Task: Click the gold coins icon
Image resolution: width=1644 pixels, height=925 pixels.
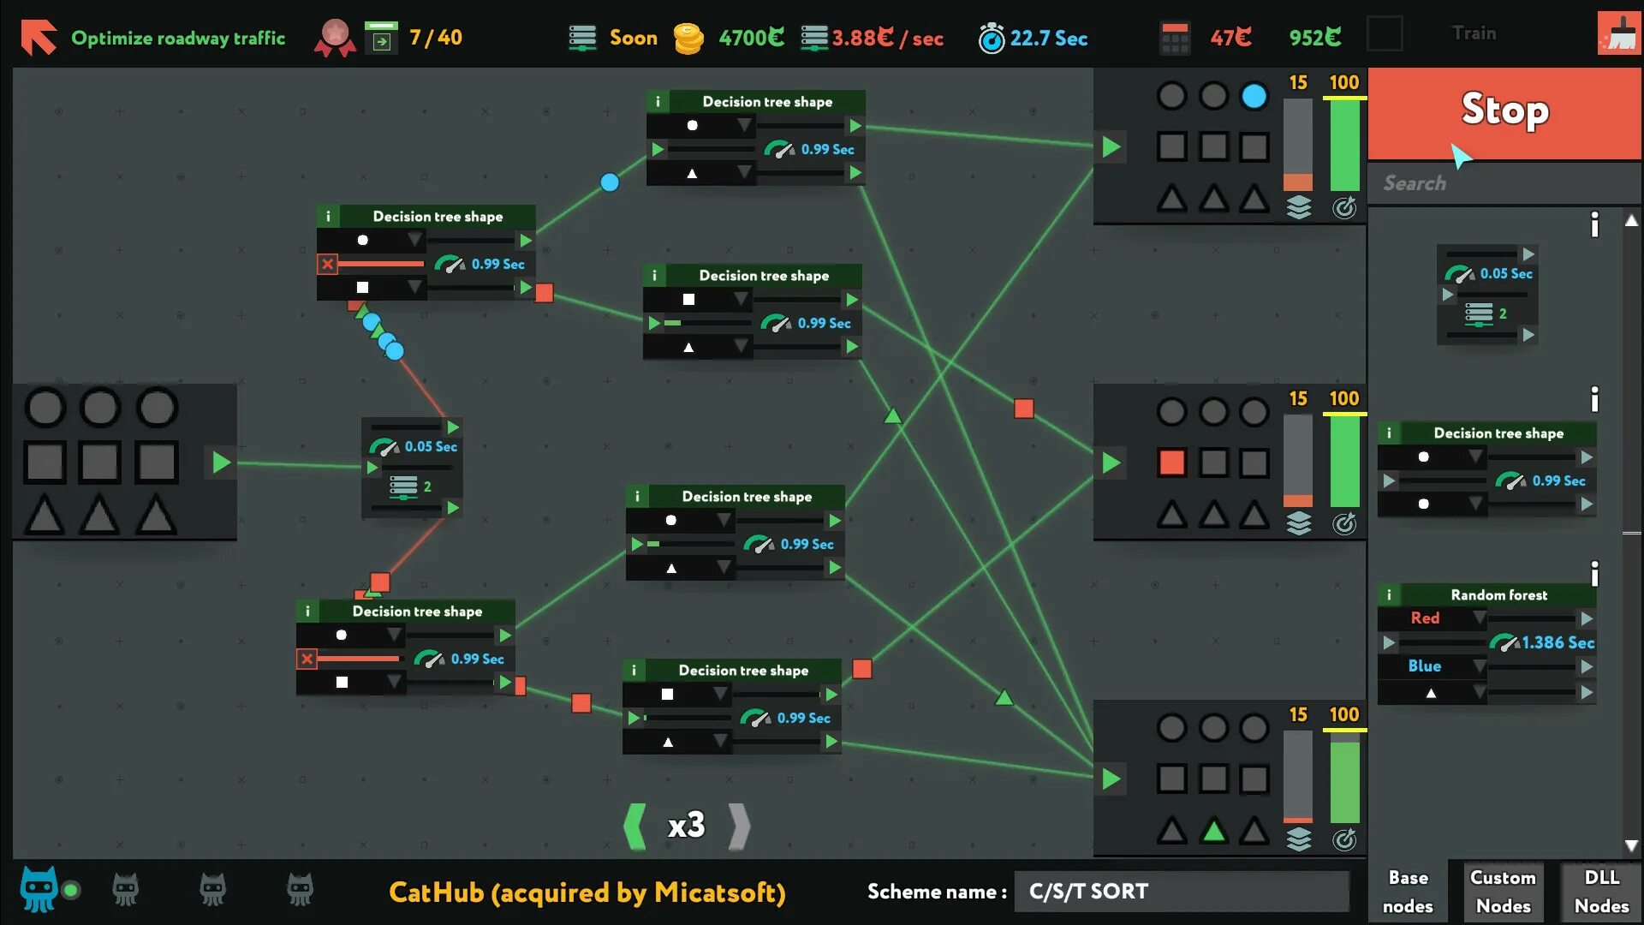Action: click(688, 38)
